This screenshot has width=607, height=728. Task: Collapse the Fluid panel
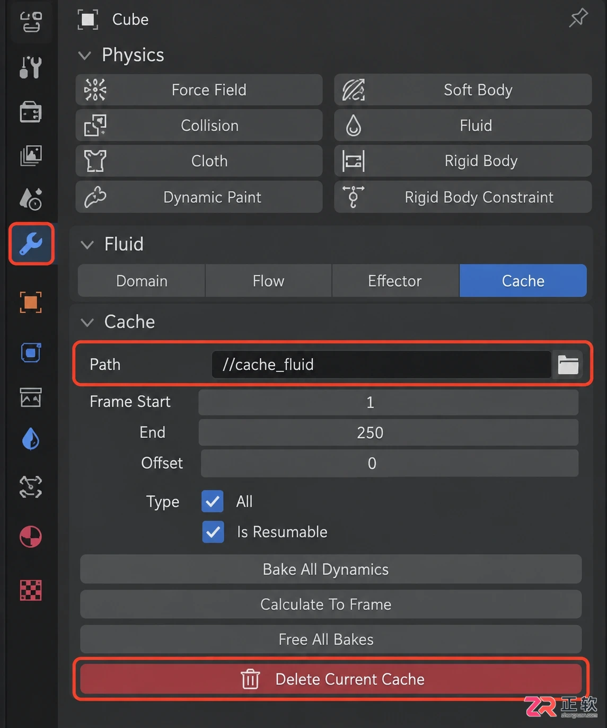tap(87, 244)
